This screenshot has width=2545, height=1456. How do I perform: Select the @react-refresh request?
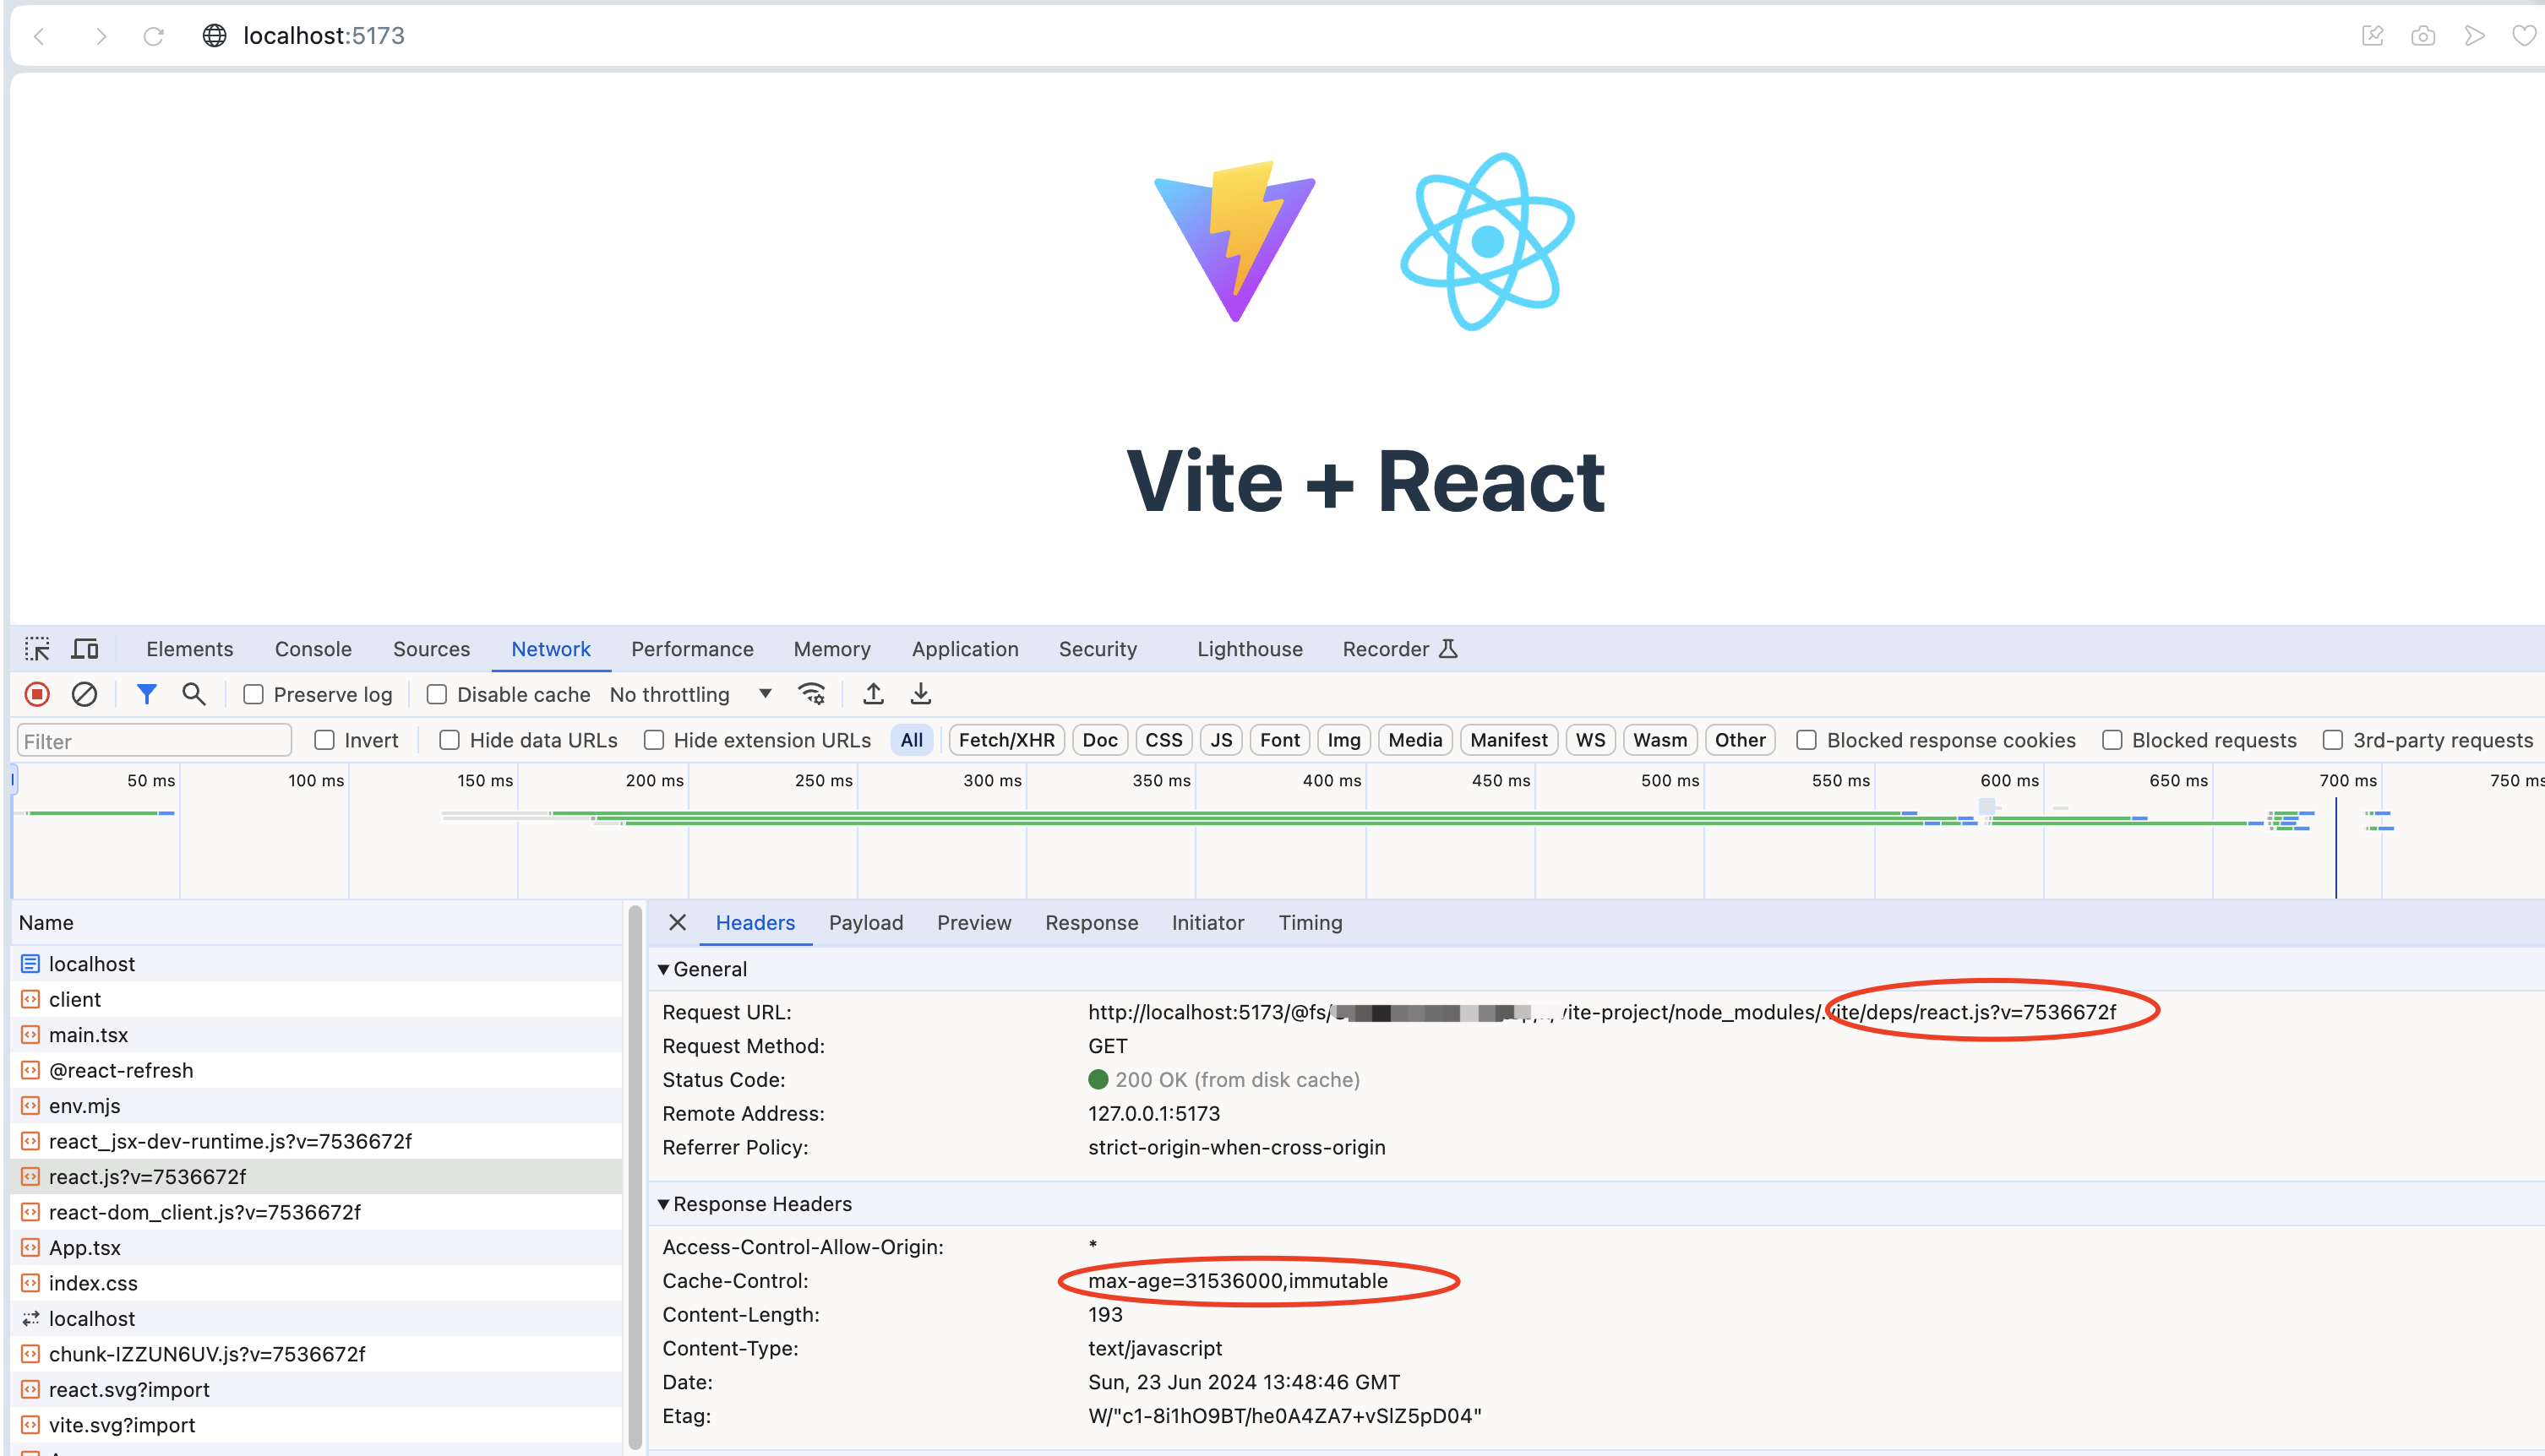[x=316, y=1070]
